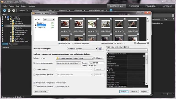
Task: Switch to the Редактор mode tab
Action: coord(150,6)
